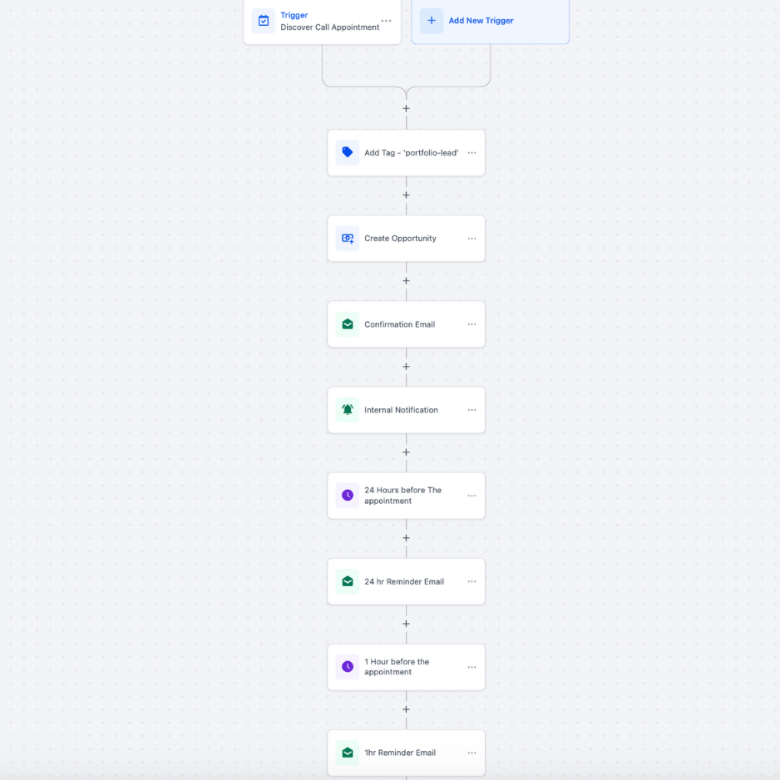This screenshot has width=780, height=780.
Task: Click the Internal Notification bell icon
Action: point(348,410)
